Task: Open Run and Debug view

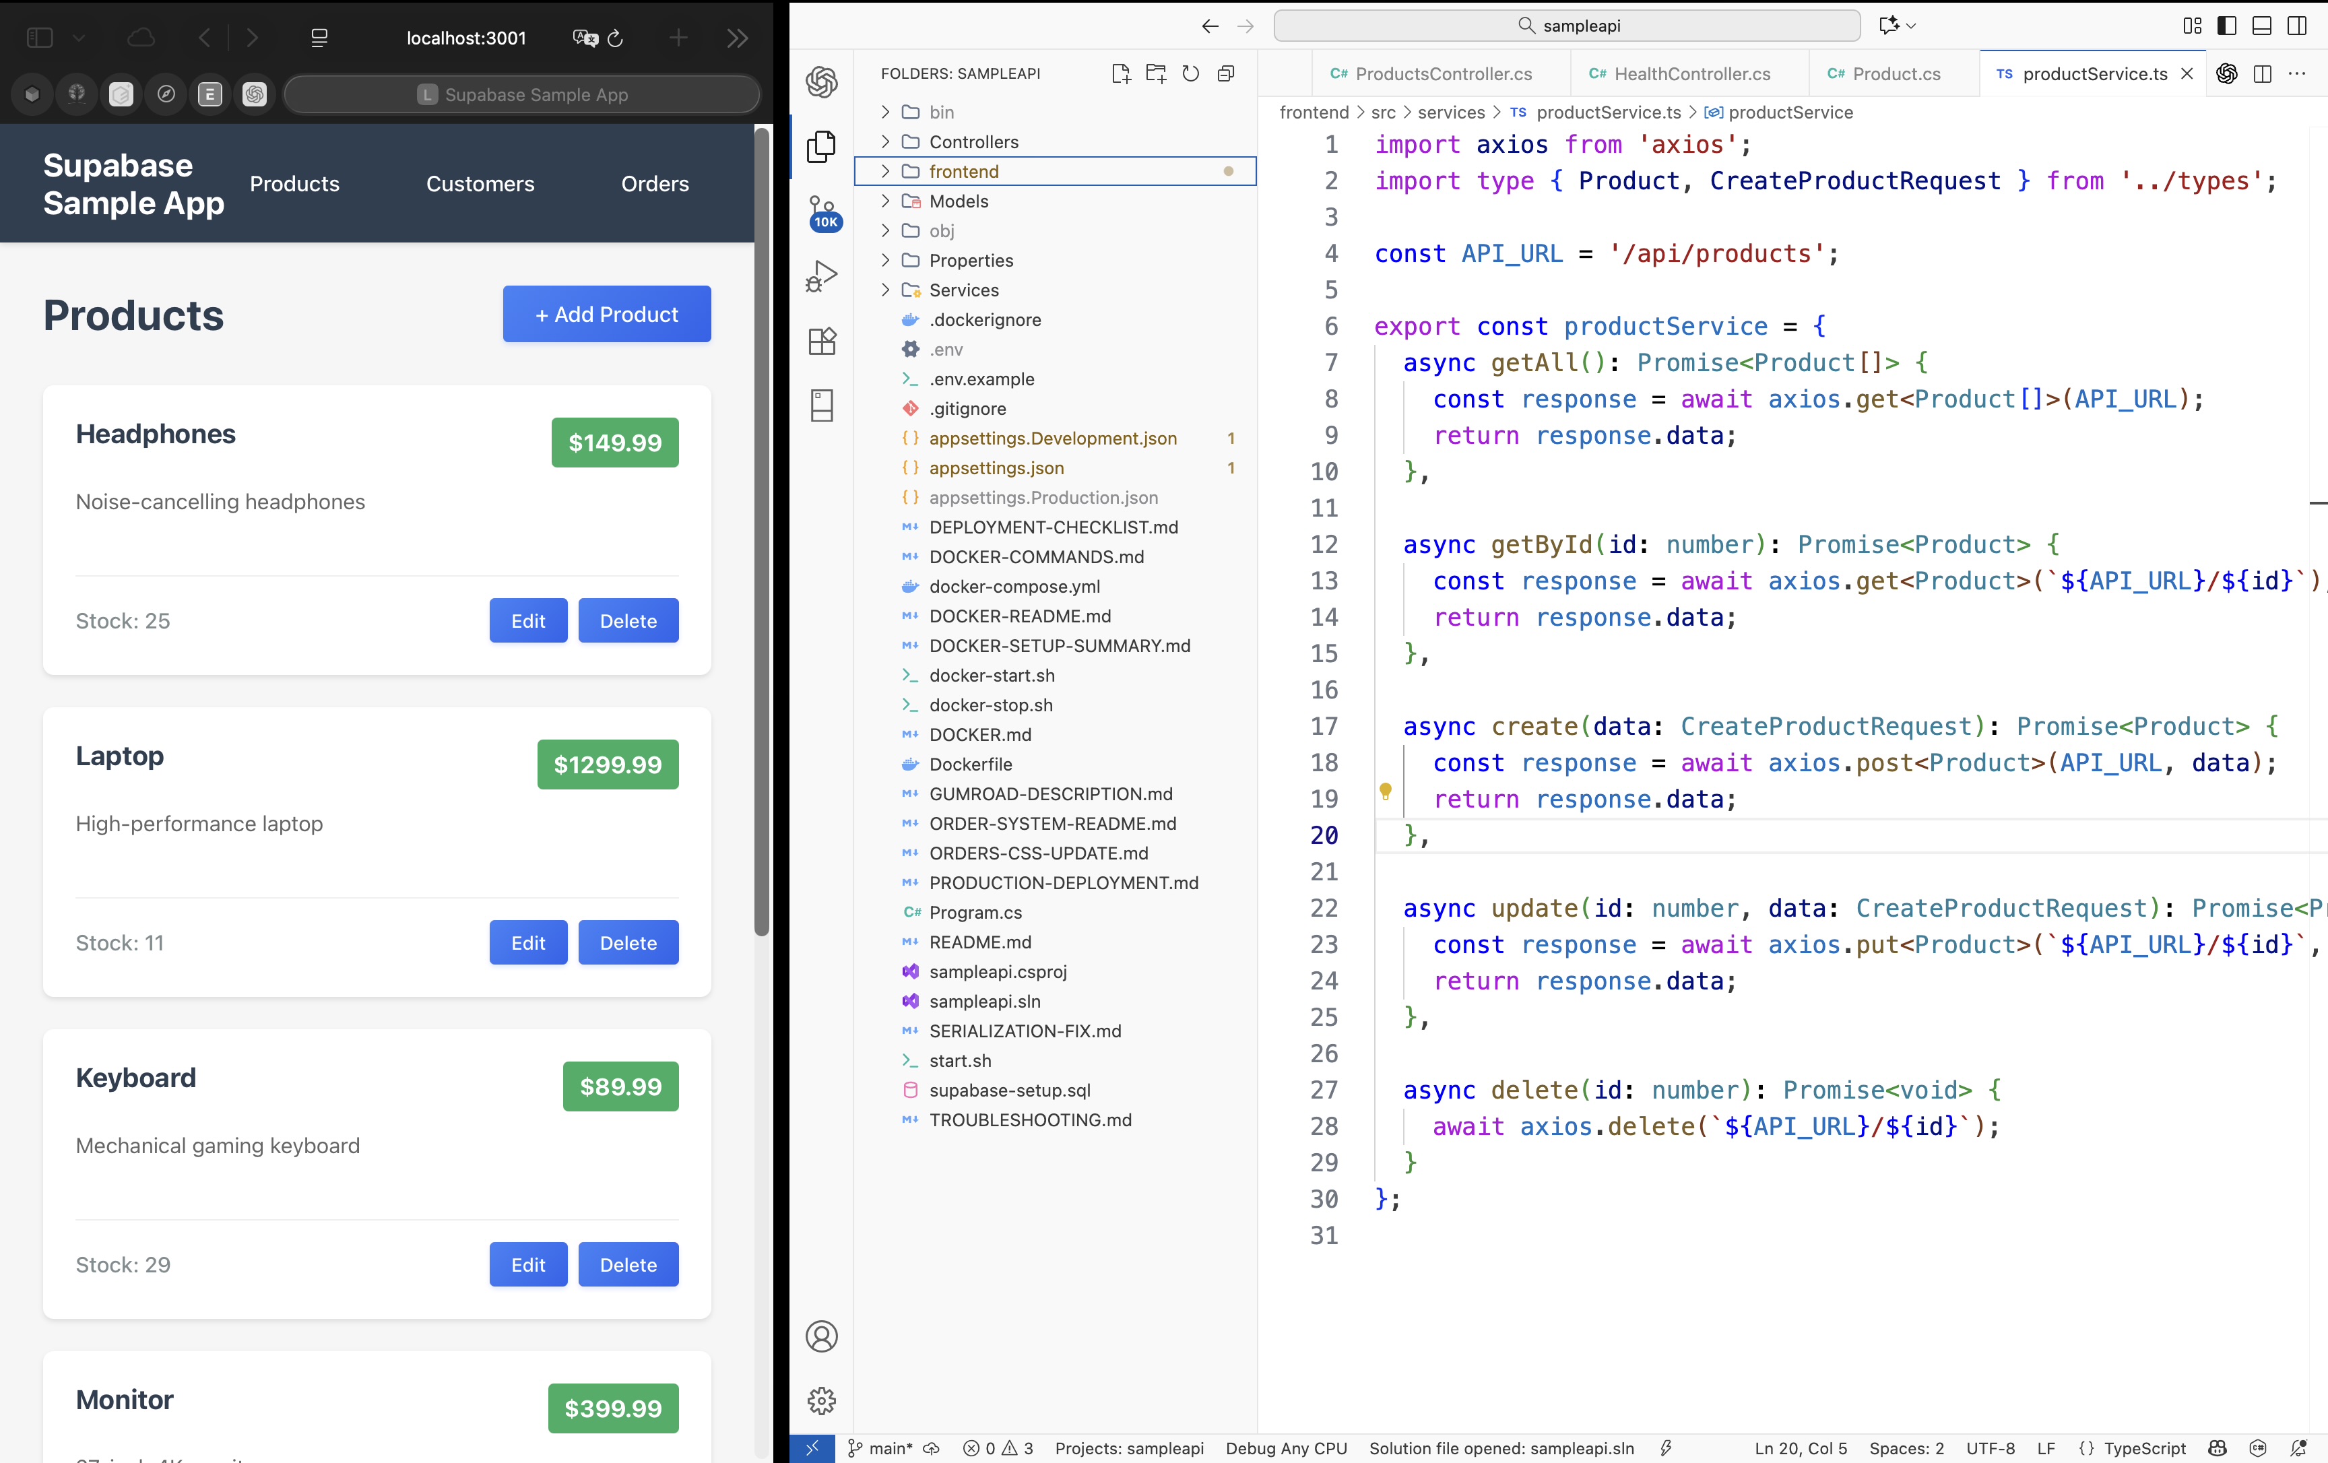Action: (x=822, y=275)
